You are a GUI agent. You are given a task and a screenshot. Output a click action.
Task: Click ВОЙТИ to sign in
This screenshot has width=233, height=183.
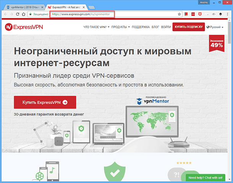point(166,27)
